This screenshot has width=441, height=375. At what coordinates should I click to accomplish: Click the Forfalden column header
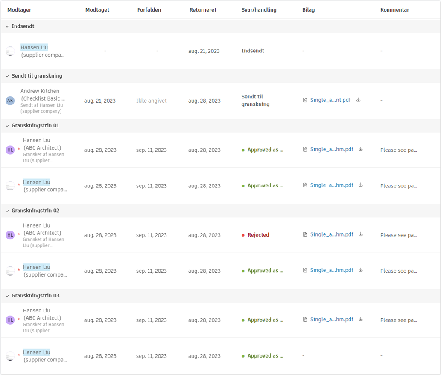(149, 10)
